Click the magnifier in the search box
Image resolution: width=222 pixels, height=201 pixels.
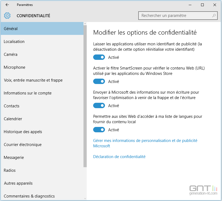(214, 16)
